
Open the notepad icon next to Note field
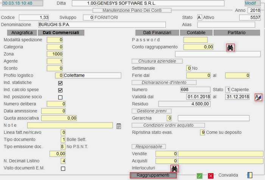[118, 126]
